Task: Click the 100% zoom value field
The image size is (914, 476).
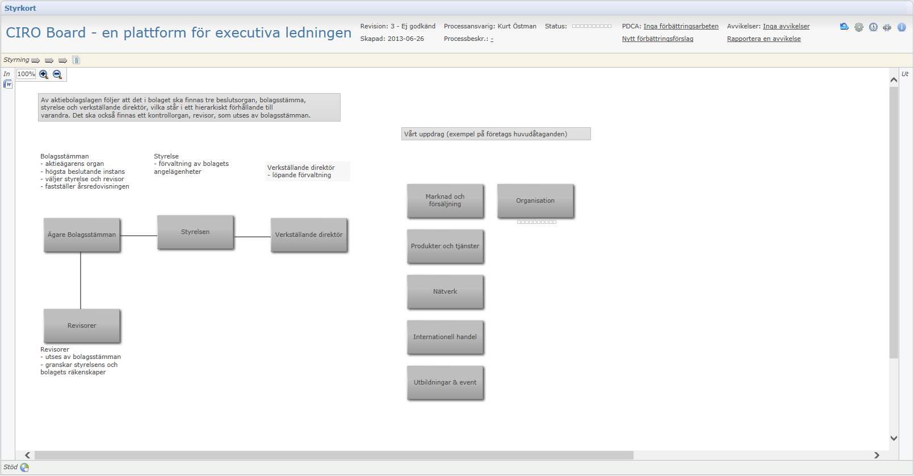Action: coord(26,74)
